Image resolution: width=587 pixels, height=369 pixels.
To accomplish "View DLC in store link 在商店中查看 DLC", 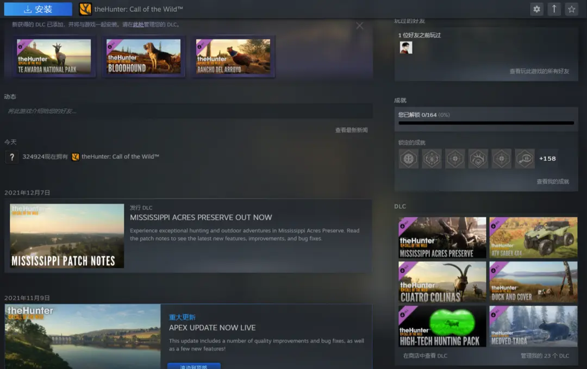I will pyautogui.click(x=425, y=356).
